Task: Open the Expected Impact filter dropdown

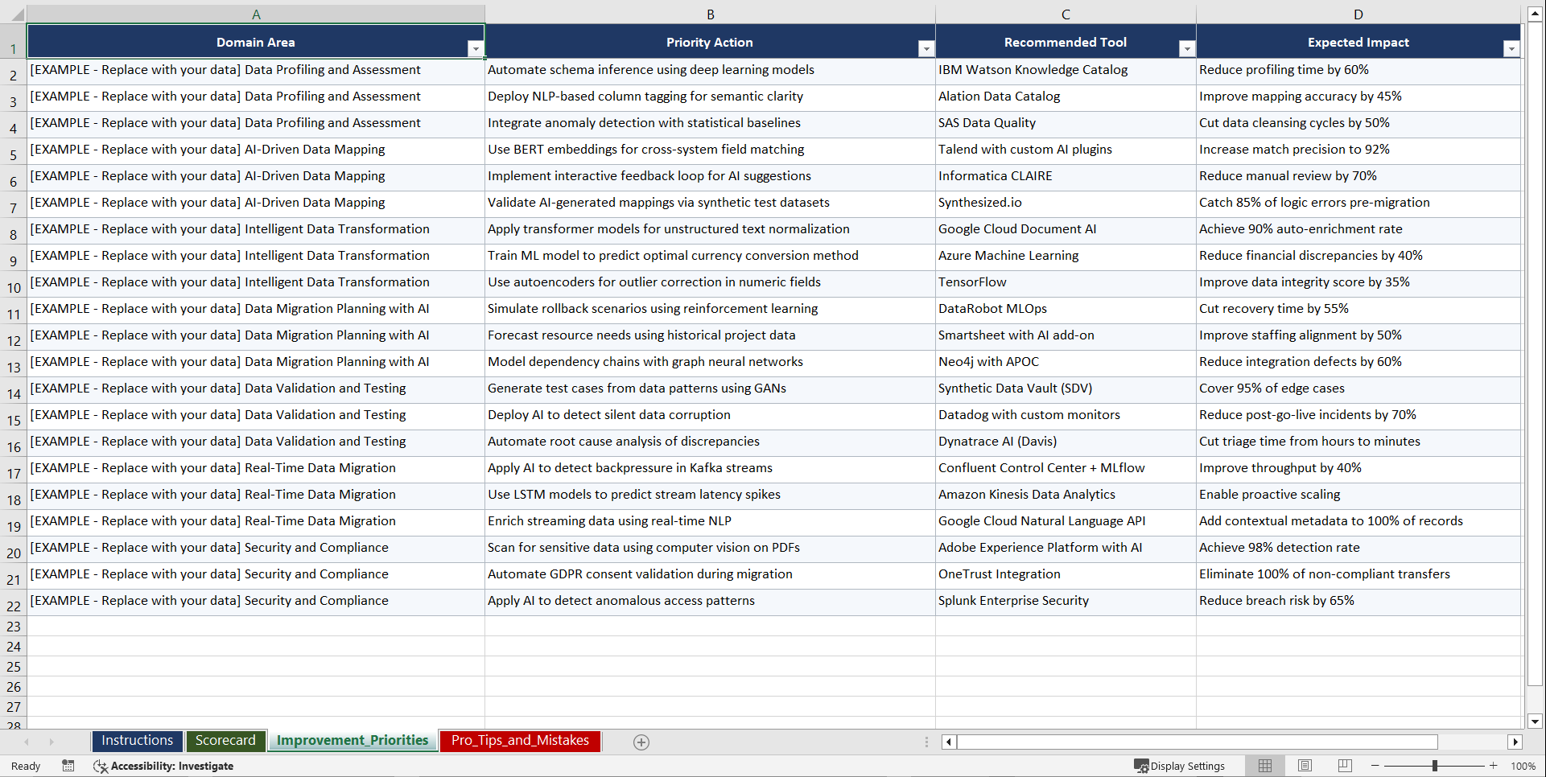Action: point(1510,48)
